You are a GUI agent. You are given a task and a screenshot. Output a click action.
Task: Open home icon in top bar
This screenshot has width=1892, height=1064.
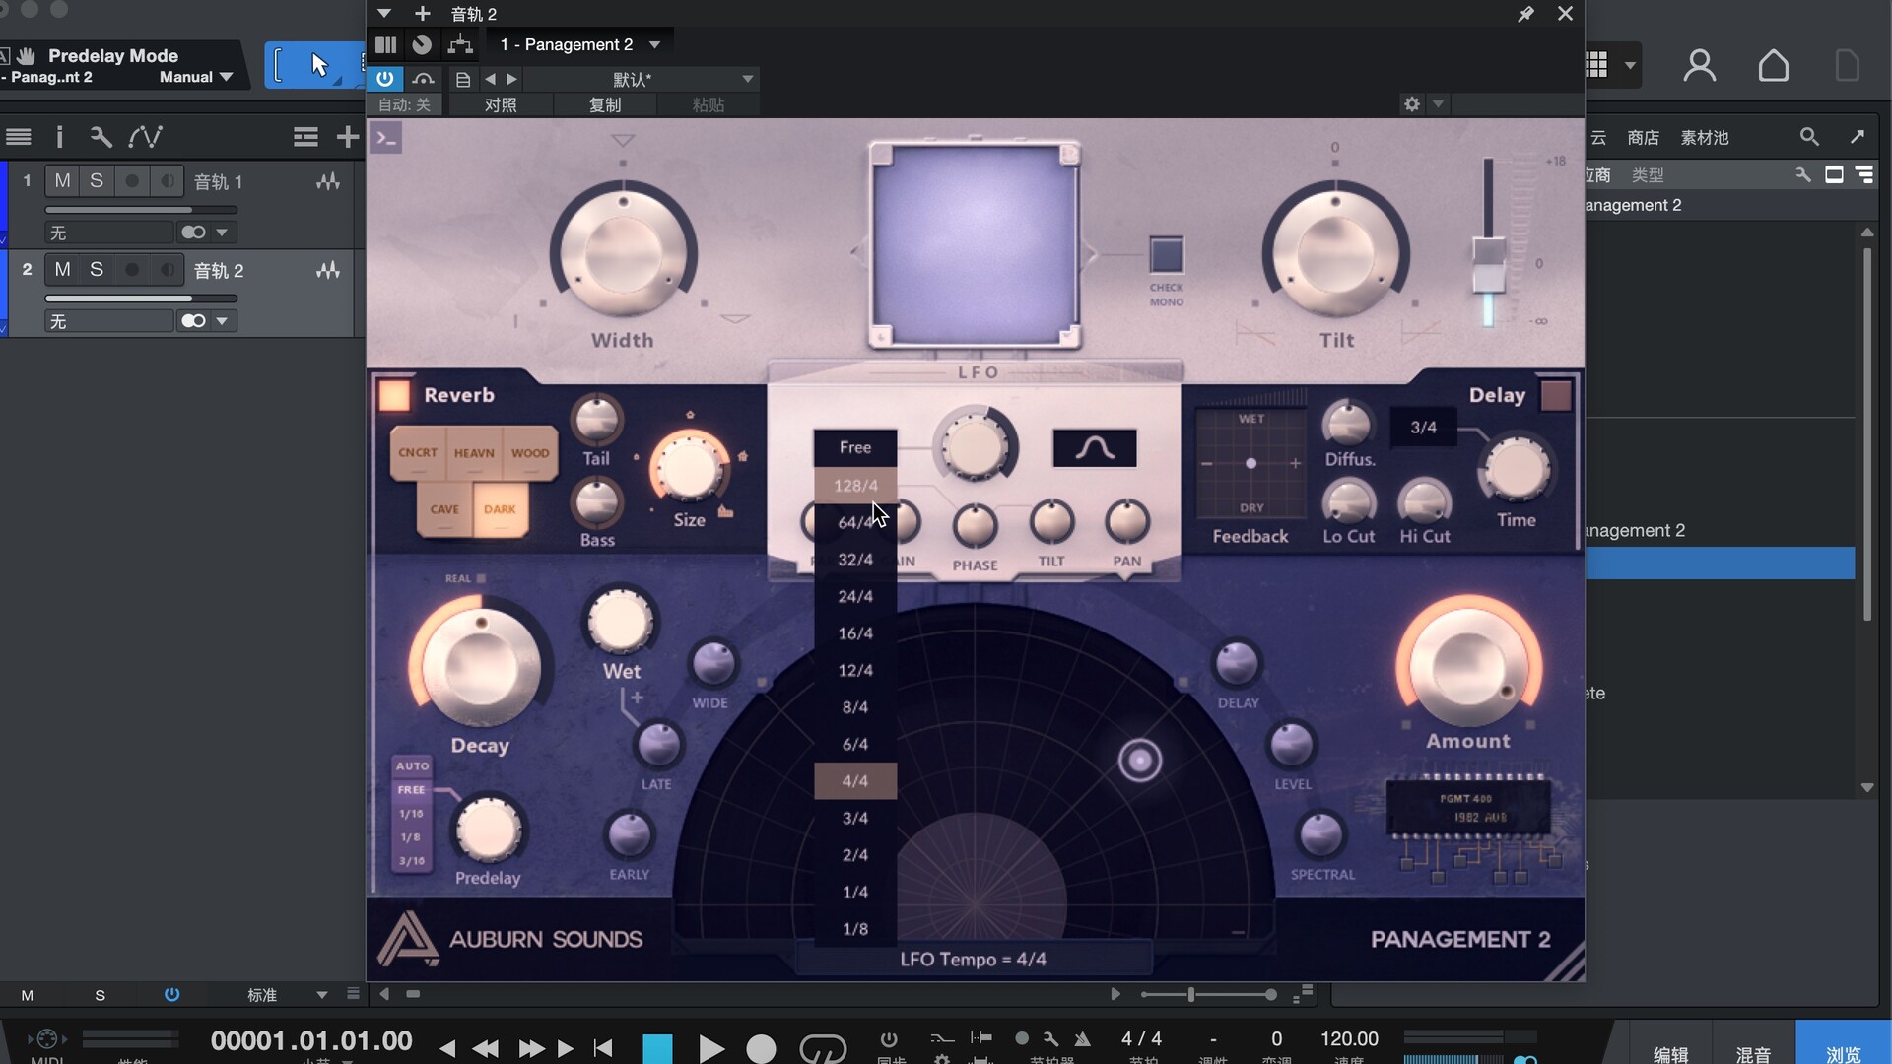(1774, 65)
